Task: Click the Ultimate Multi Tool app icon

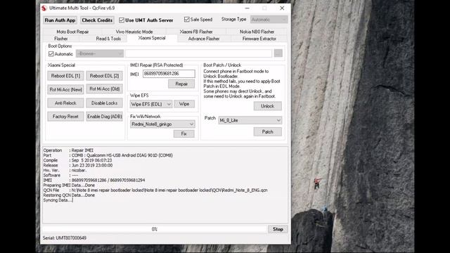Action: (44, 8)
